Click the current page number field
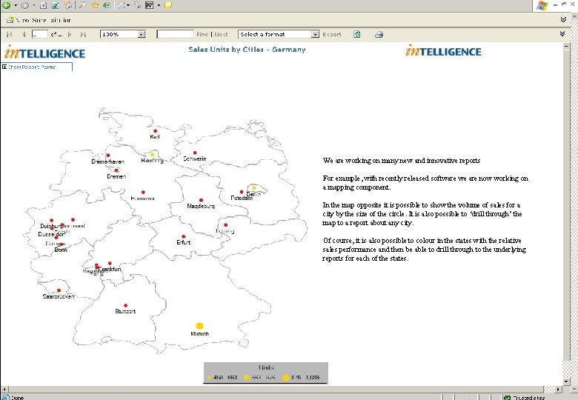Screen dimensions: 578x400 point(40,34)
